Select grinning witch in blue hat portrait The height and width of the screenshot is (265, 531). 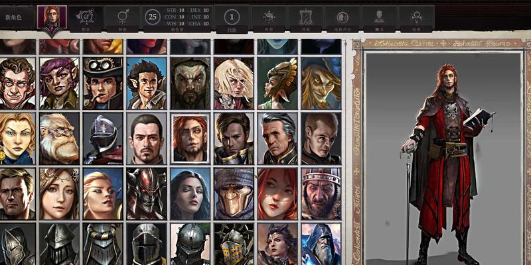[321, 83]
